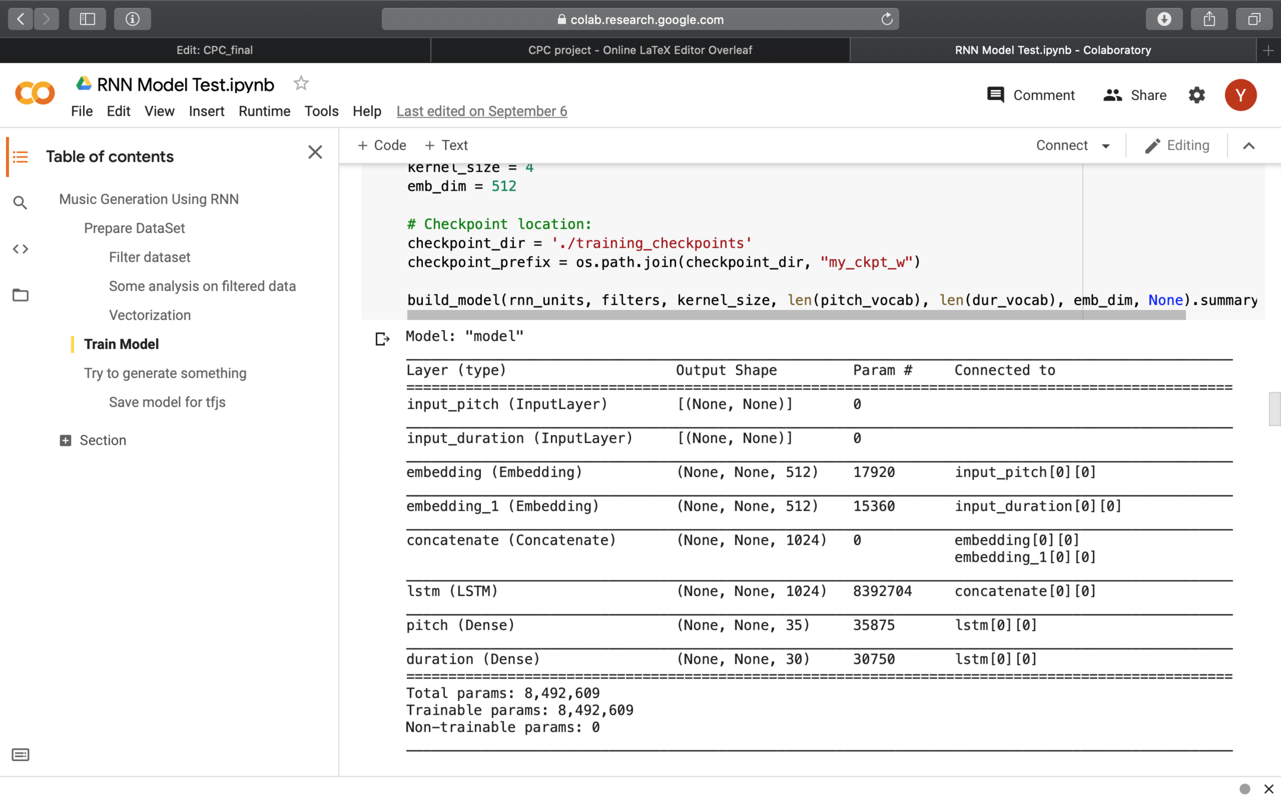Image resolution: width=1281 pixels, height=800 pixels.
Task: Open the Files folder panel icon
Action: tap(20, 295)
